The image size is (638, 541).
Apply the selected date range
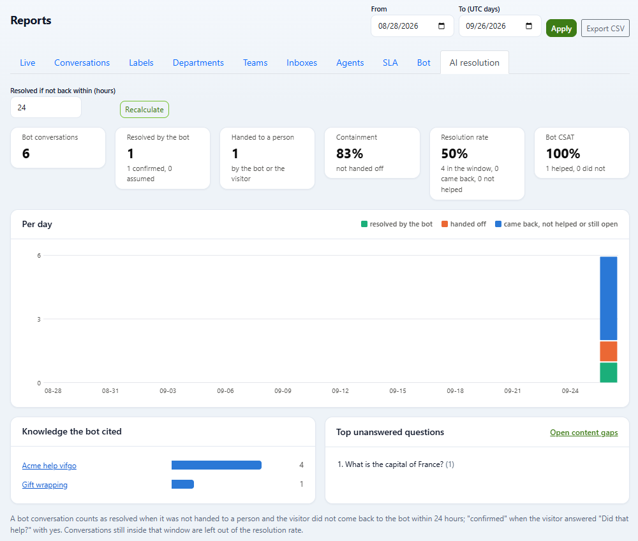click(x=561, y=29)
